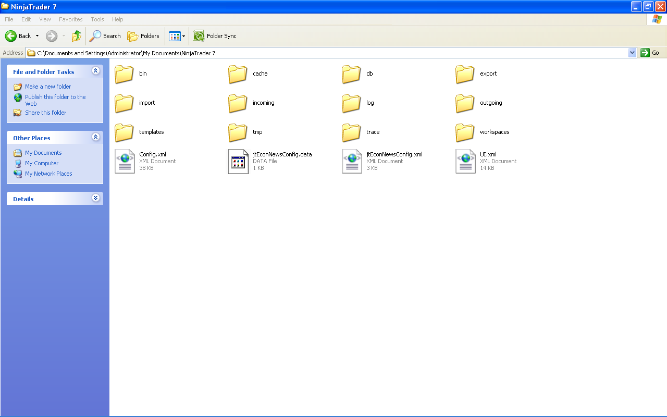Click the "Config.xml" file name text

tap(153, 154)
